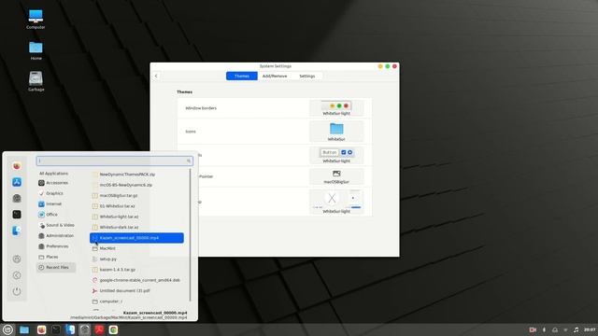
Task: Select the All Applications category
Action: click(x=54, y=174)
